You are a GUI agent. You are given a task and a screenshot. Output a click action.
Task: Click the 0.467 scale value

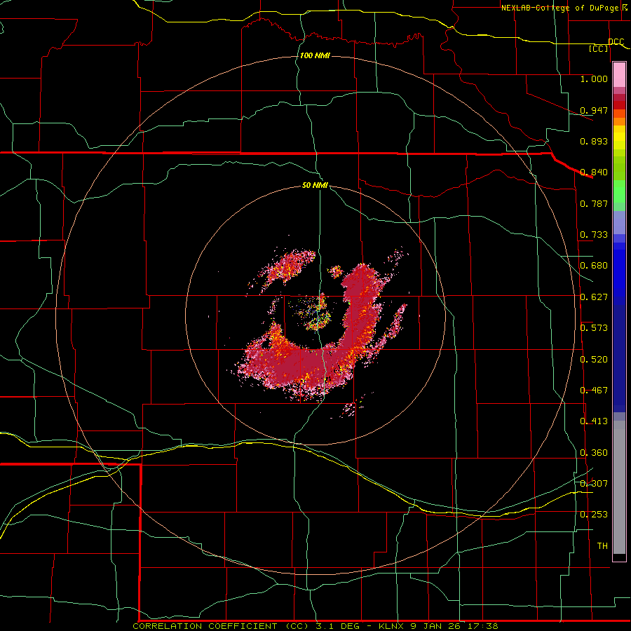[x=594, y=390]
